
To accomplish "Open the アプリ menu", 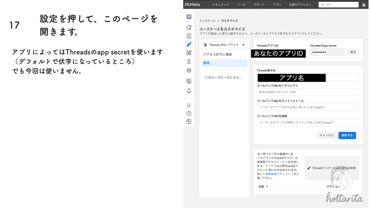I will [277, 5].
